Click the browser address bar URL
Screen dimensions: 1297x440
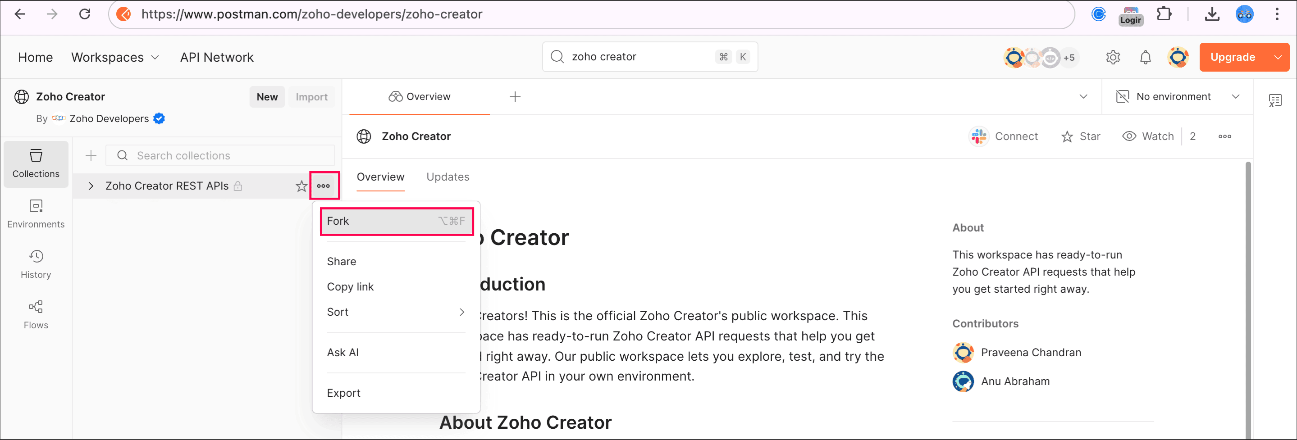(x=312, y=14)
